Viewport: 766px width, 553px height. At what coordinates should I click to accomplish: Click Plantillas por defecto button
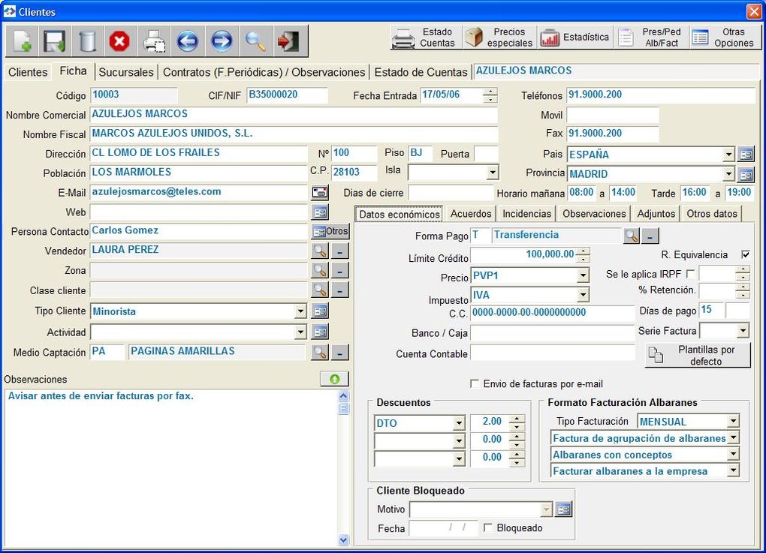[698, 356]
